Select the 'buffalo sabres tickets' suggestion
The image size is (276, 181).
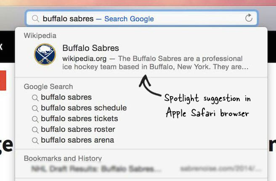(80, 118)
